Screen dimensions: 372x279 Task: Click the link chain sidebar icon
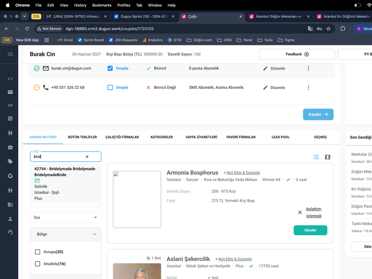pos(10,105)
